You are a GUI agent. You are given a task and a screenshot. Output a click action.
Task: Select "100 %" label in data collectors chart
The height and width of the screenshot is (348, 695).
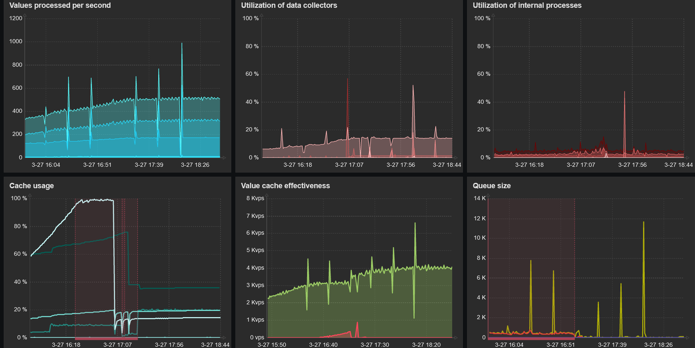[x=251, y=18]
